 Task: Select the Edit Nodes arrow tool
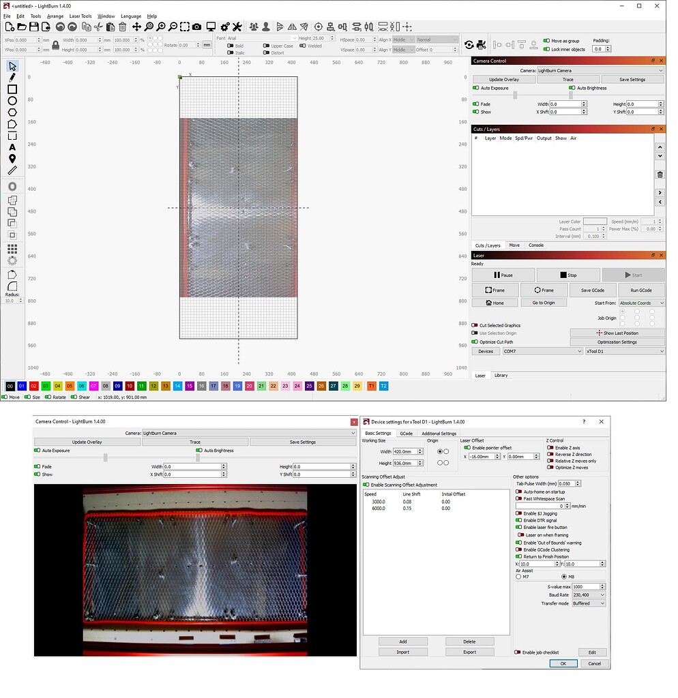click(x=11, y=66)
